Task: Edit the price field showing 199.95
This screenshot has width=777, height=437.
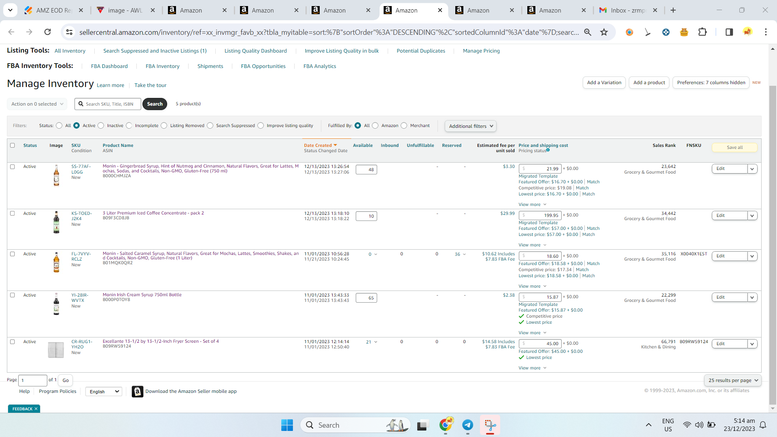Action: (x=540, y=215)
